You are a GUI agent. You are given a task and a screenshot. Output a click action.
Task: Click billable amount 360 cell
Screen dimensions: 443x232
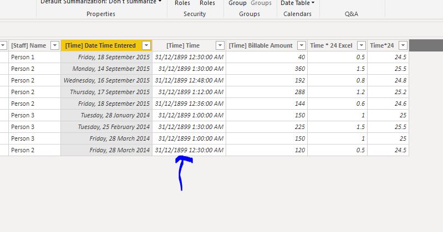pos(267,69)
